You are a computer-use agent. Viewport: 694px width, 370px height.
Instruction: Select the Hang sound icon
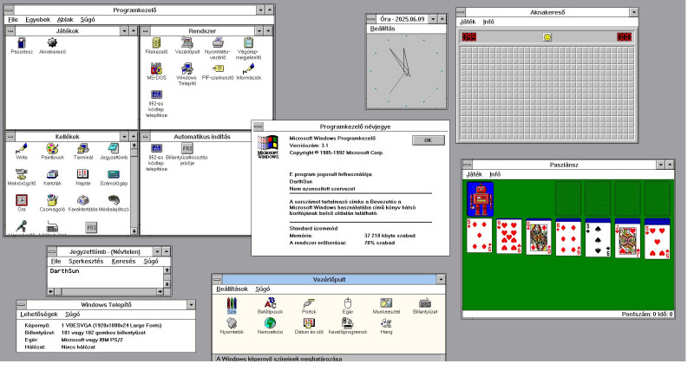point(386,323)
